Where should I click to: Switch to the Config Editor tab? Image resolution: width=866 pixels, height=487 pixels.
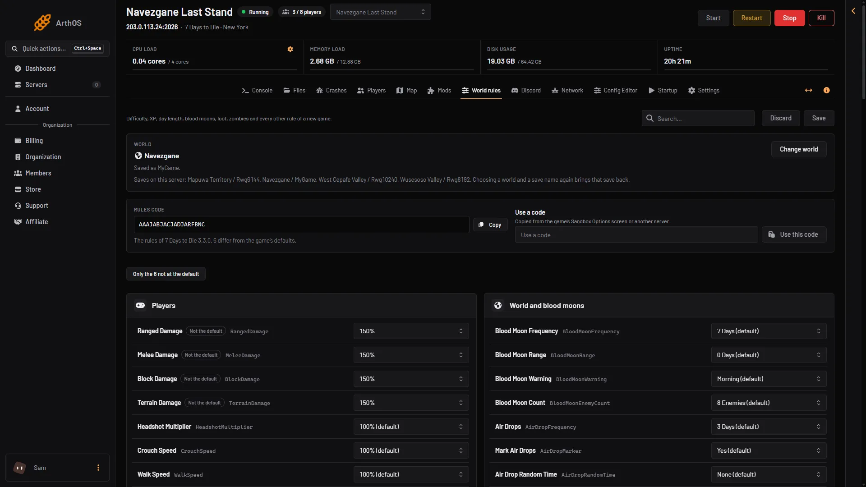click(x=615, y=91)
